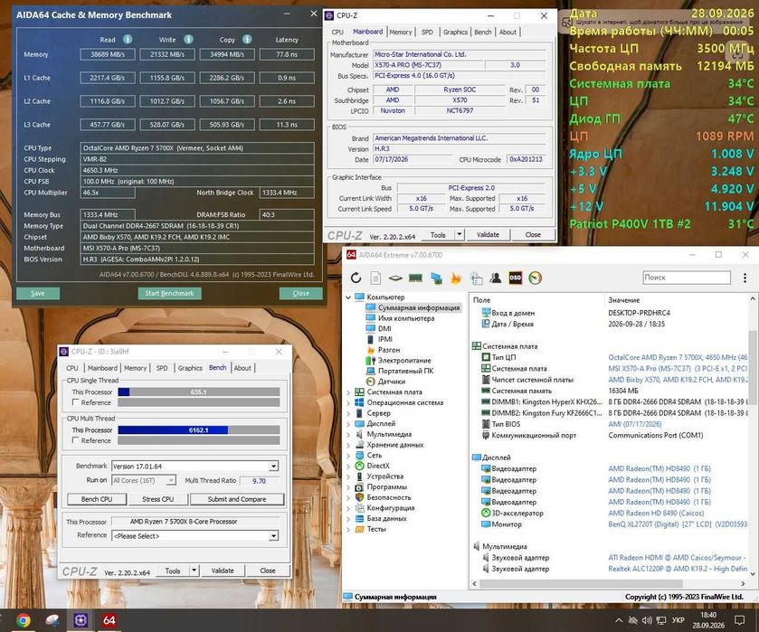Click the Bench CPU button

96,499
